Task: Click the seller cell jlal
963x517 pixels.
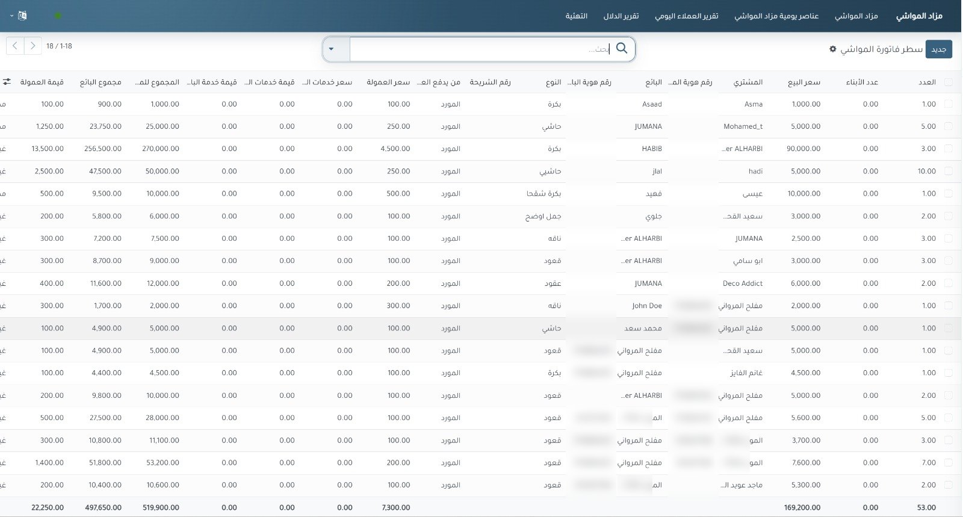Action: (x=657, y=172)
